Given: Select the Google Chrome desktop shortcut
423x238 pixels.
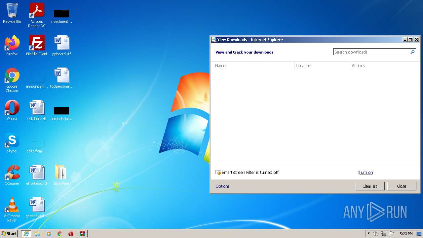Looking at the screenshot, I should click(x=12, y=80).
